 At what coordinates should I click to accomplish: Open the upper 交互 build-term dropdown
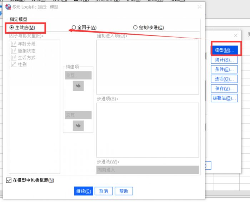(78, 75)
